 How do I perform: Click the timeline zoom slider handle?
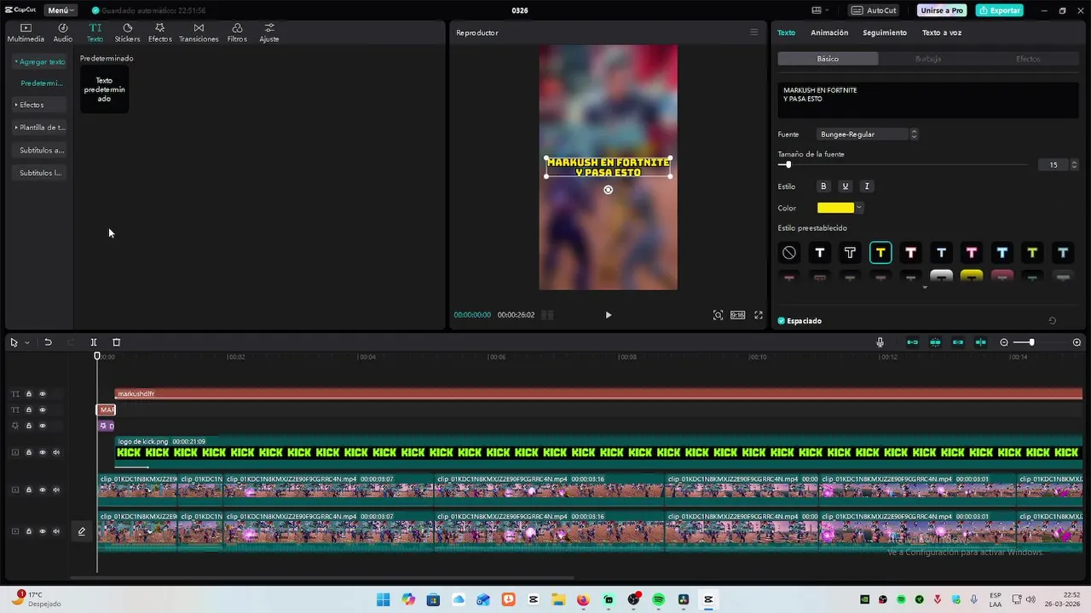coord(1031,342)
